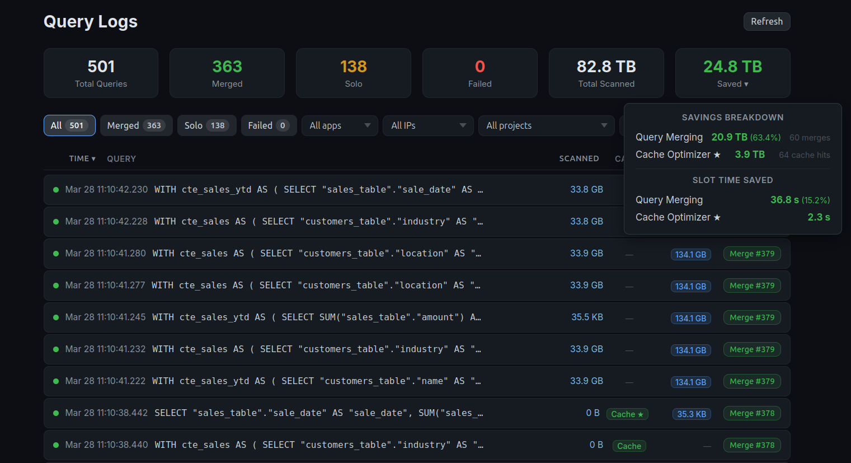The width and height of the screenshot is (851, 463).
Task: Click the 64 cache hits text
Action: click(805, 155)
